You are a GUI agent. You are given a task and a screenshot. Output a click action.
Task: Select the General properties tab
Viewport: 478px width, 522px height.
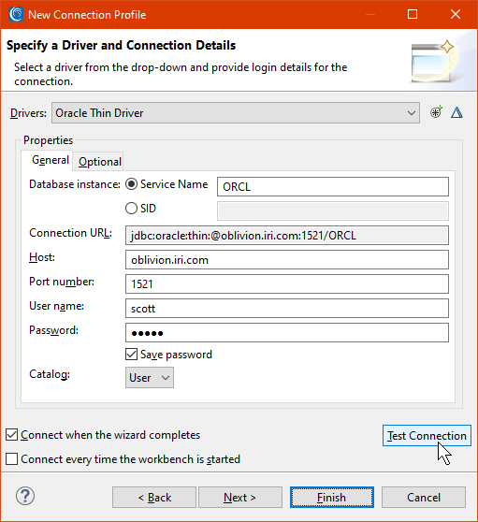51,160
